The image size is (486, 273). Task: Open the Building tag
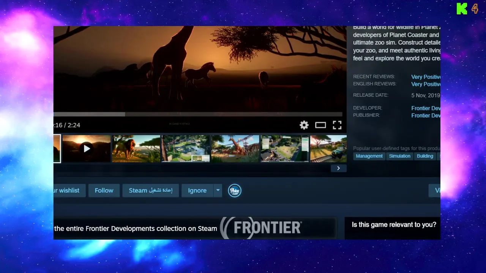click(425, 156)
